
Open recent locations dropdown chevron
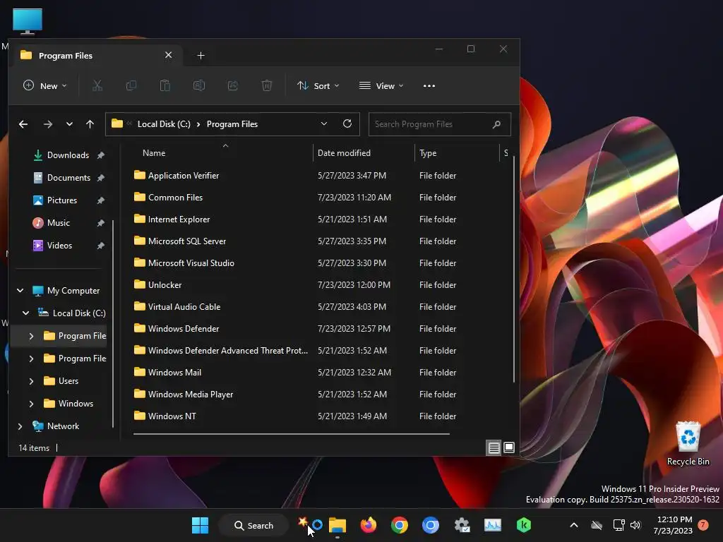[69, 124]
